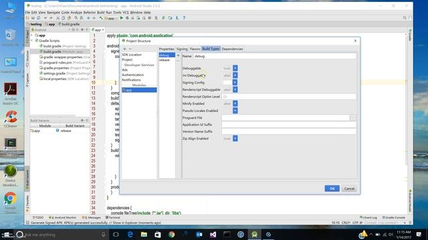
Task: Click the SDK Manager download icon
Action: (177, 18)
